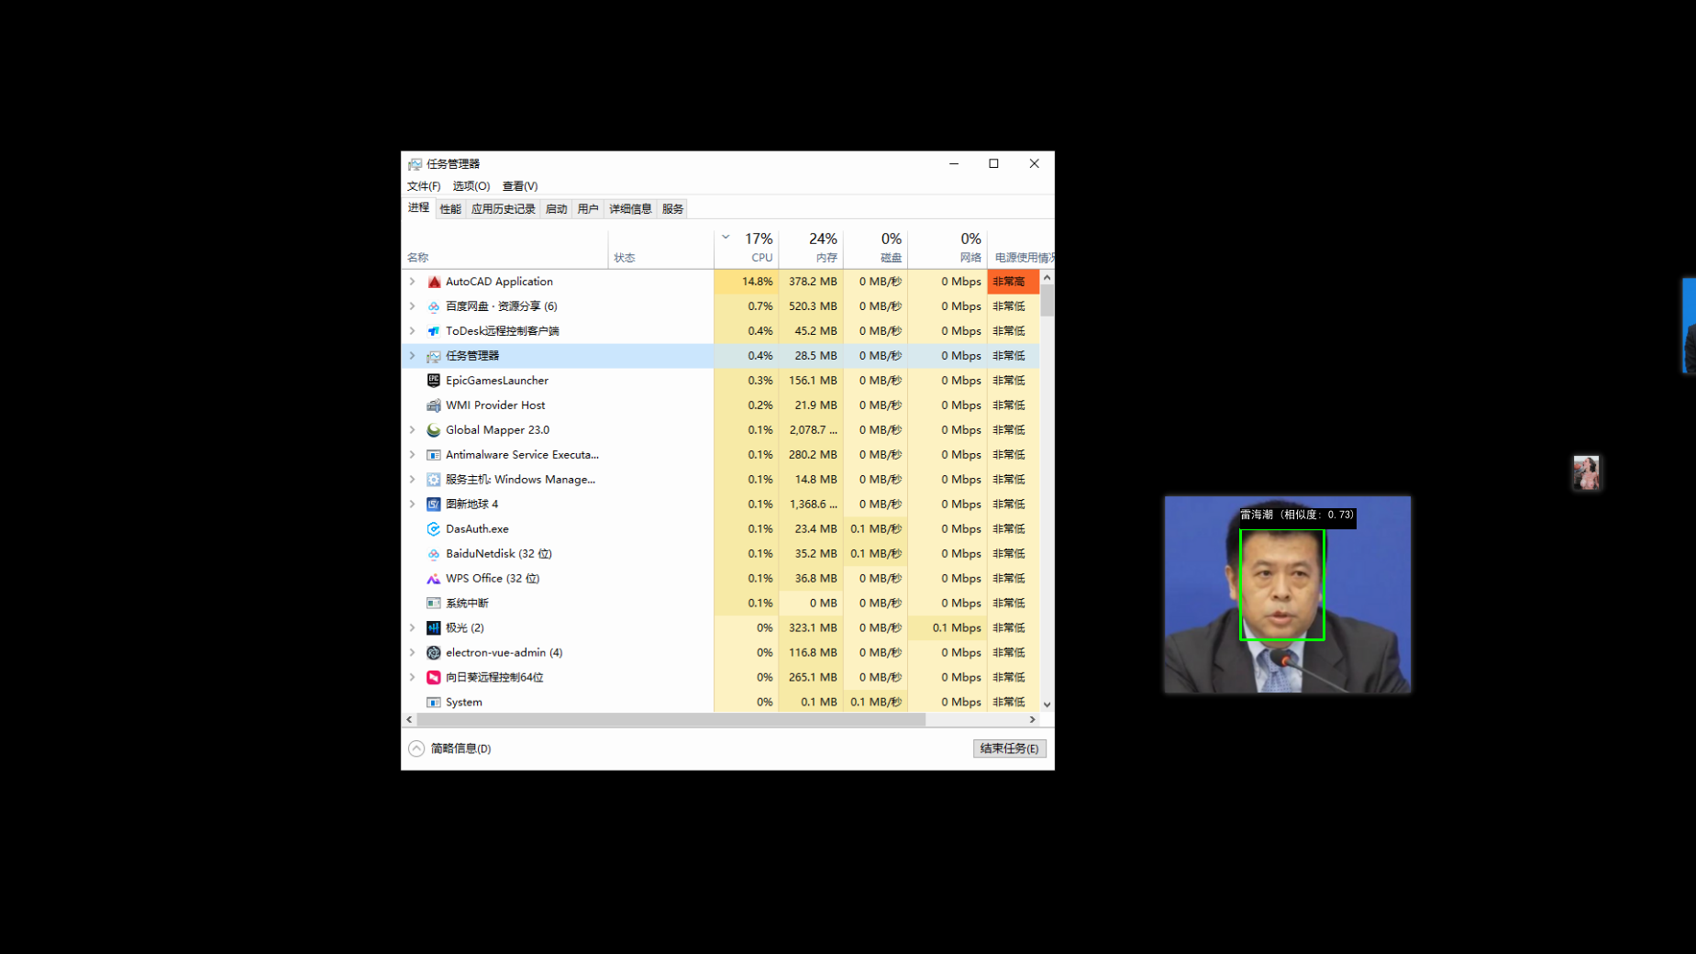
Task: Click the AutoCAD Application process icon
Action: tap(434, 282)
